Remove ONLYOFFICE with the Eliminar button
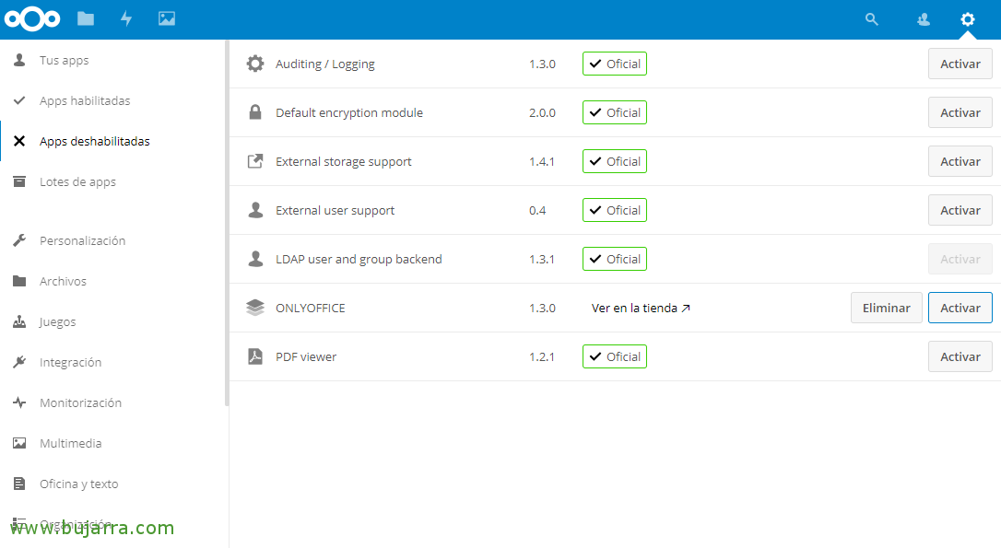This screenshot has width=1001, height=548. point(886,309)
